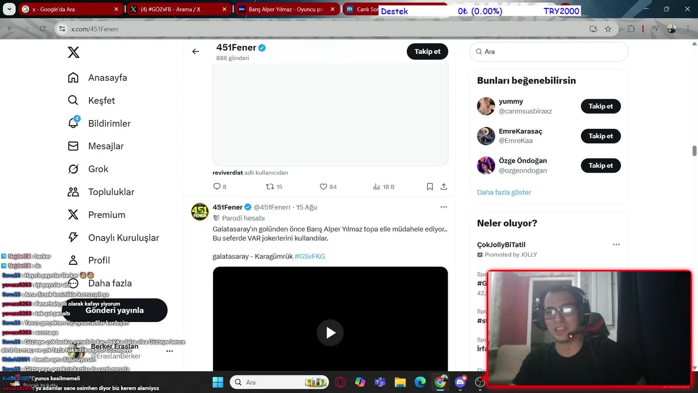Image resolution: width=698 pixels, height=393 pixels.
Task: Open Özge Öndoğan's profile avatar
Action: (x=486, y=165)
